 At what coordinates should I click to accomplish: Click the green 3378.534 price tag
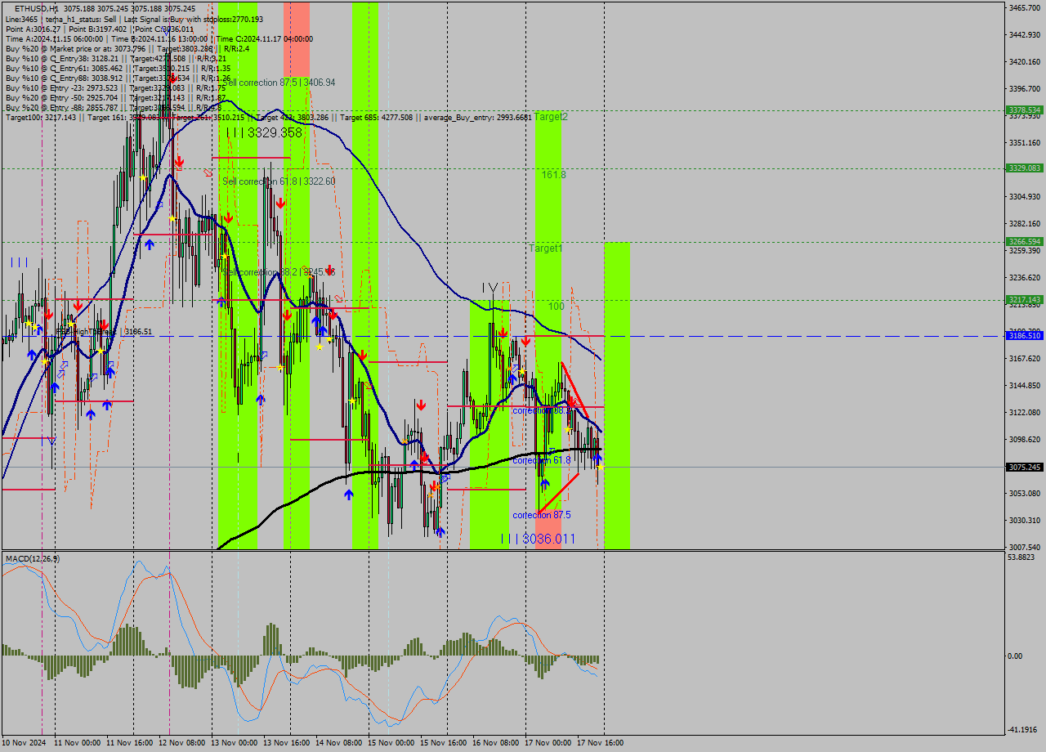pos(1025,110)
